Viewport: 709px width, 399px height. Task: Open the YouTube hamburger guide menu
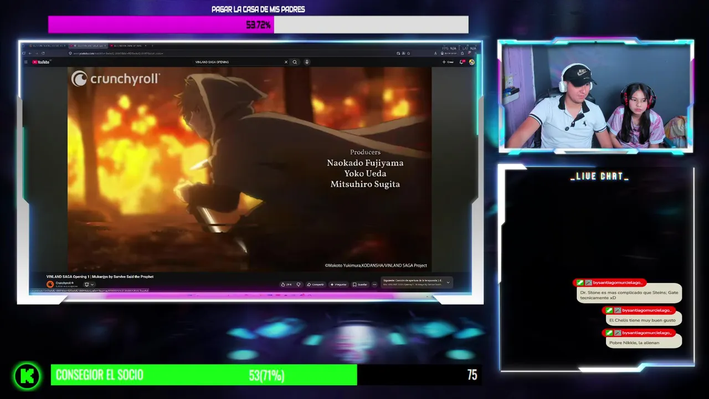click(26, 62)
